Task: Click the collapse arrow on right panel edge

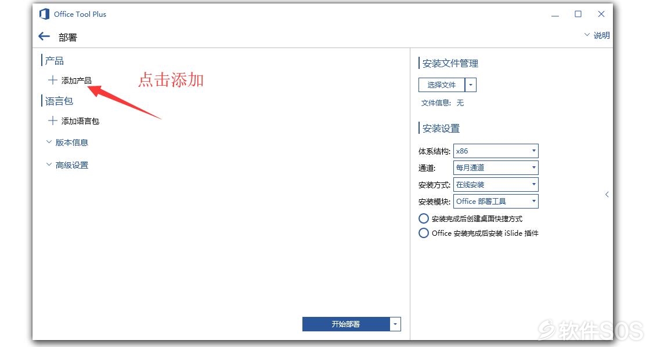Action: click(x=607, y=194)
